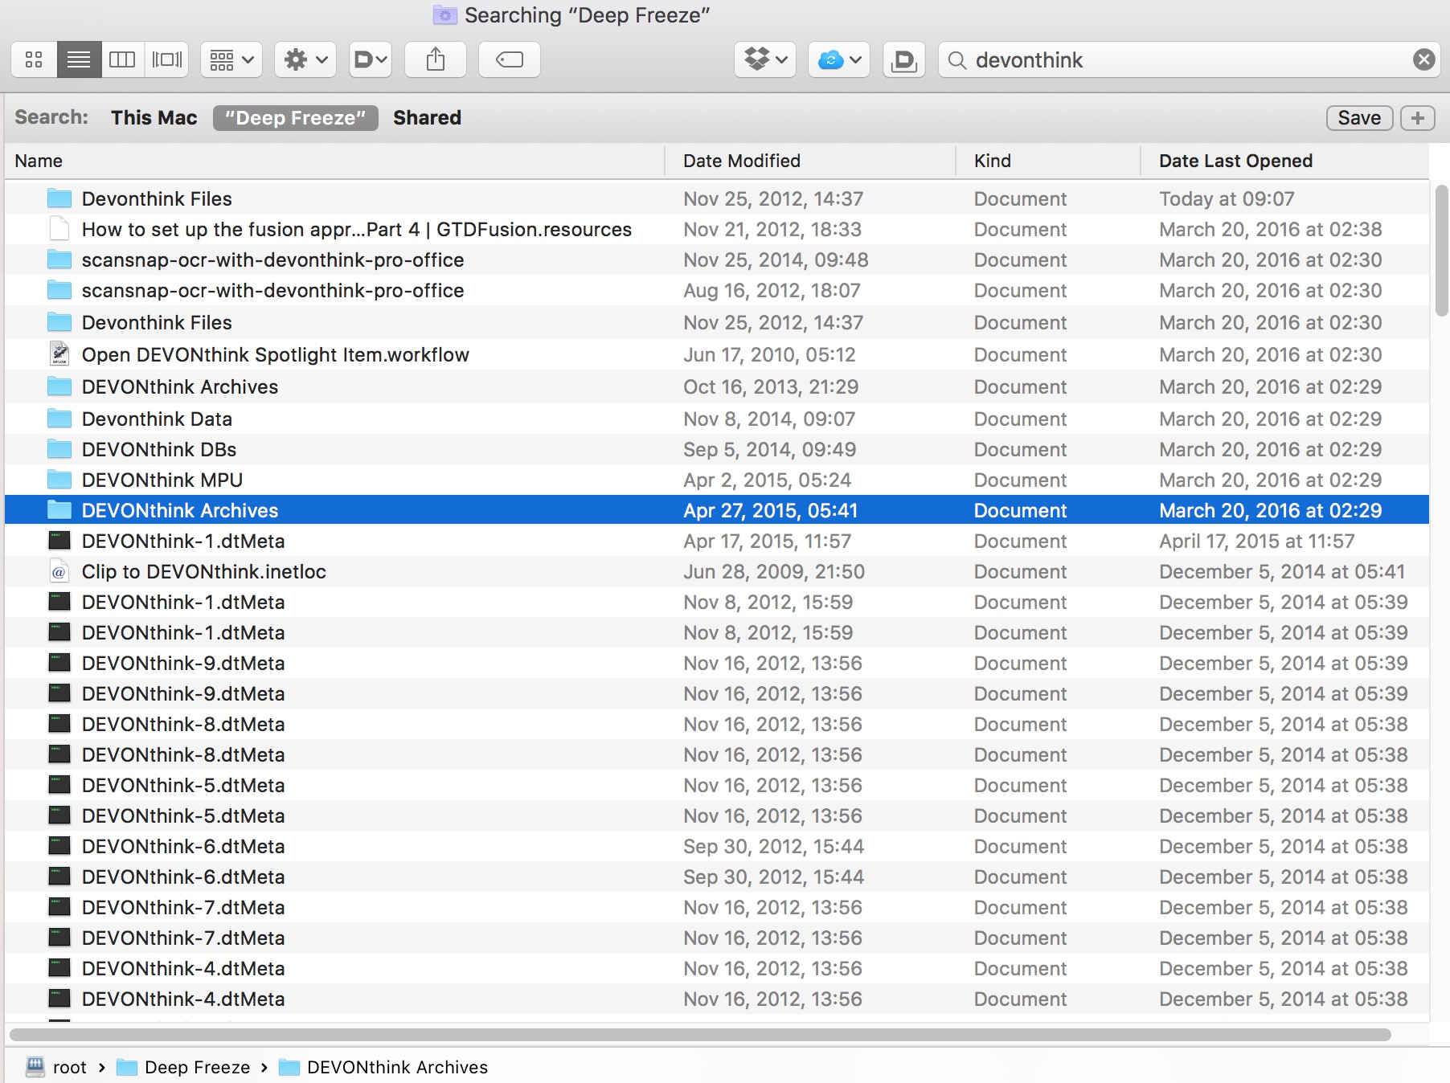The height and width of the screenshot is (1083, 1450).
Task: Select DEVONthink-1.dtMeta modified Apr 17, 2015
Action: 717,541
